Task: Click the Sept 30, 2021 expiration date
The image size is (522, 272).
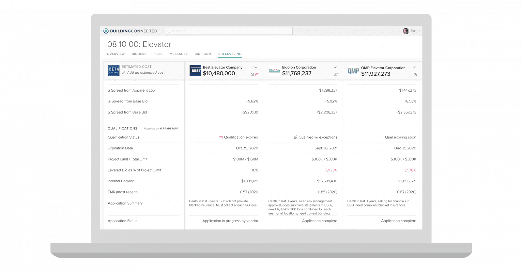Action: tap(326, 148)
